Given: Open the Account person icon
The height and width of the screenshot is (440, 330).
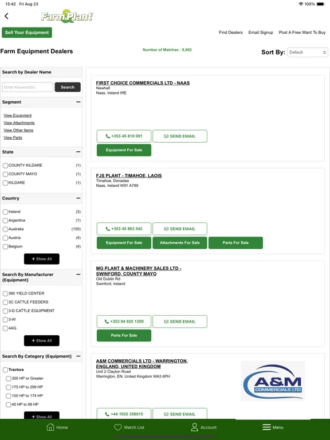Looking at the screenshot, I should tap(194, 427).
